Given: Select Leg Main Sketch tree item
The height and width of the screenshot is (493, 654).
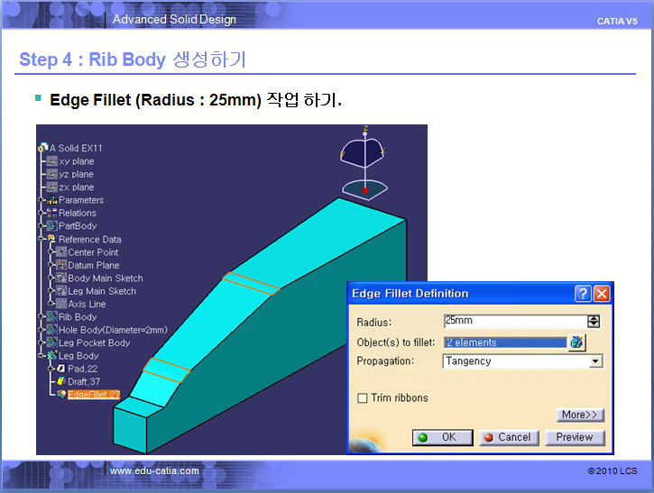Looking at the screenshot, I should 102,291.
